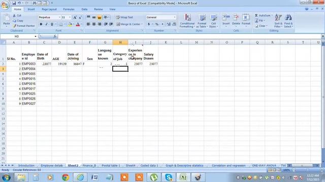Switch to the Formulas ribbon tab
This screenshot has height=182, width=325.
[69, 9]
